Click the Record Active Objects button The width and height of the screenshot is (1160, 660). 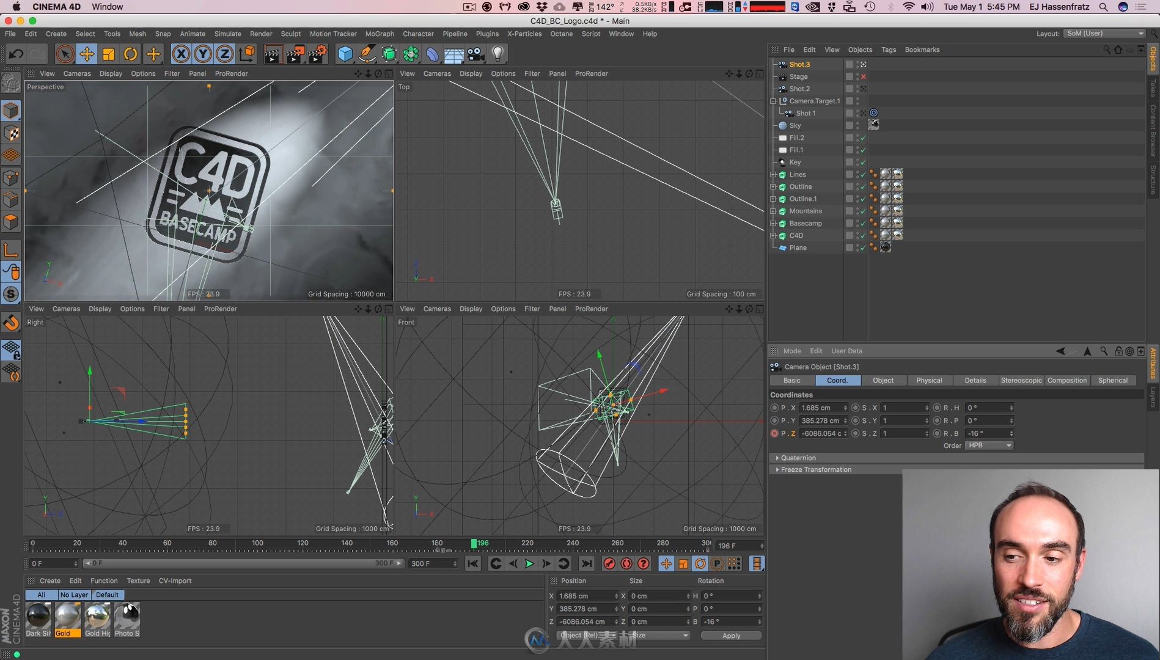tap(609, 563)
